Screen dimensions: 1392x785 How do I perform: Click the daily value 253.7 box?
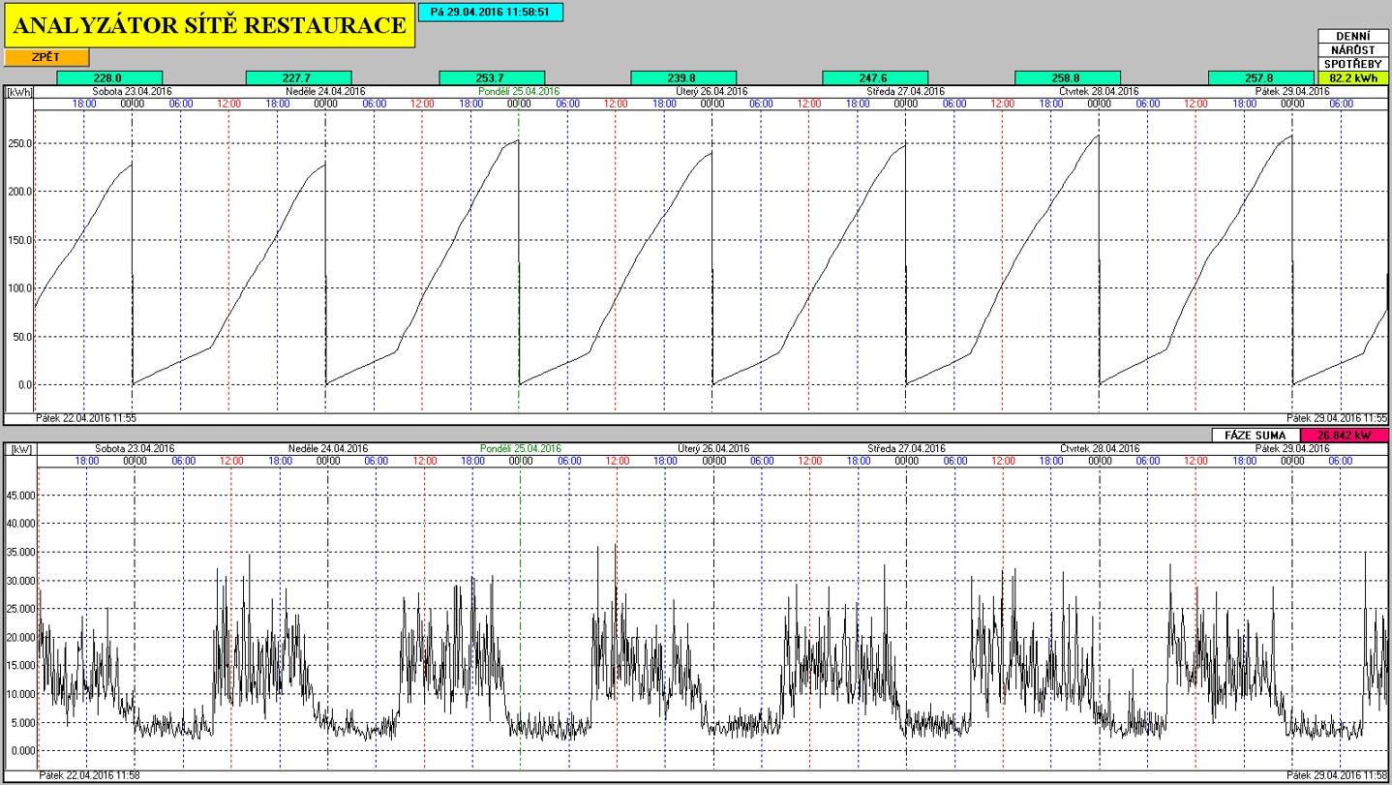492,77
